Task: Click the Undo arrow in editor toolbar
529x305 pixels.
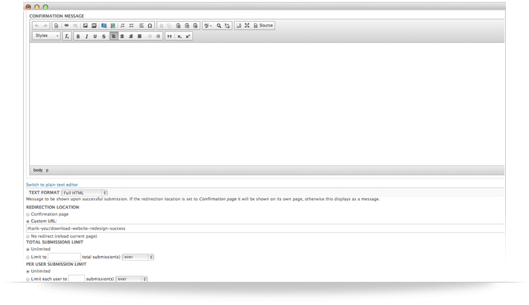Action: [37, 26]
